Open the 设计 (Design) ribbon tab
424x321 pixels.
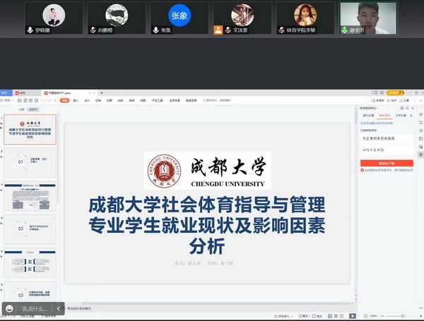point(87,100)
